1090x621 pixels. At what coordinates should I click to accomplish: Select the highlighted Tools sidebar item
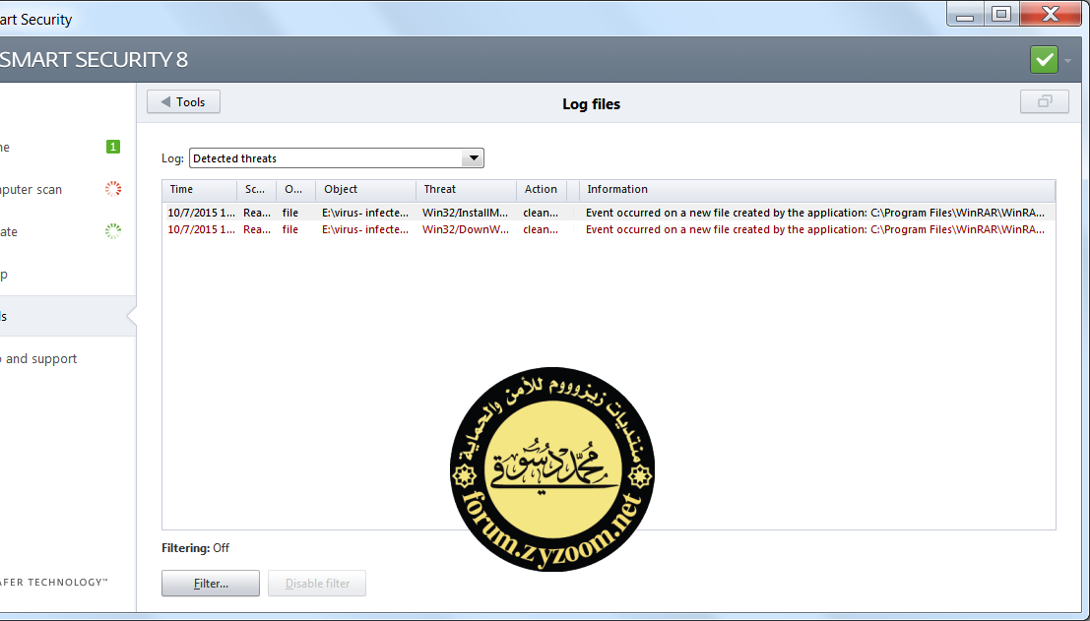tap(67, 316)
